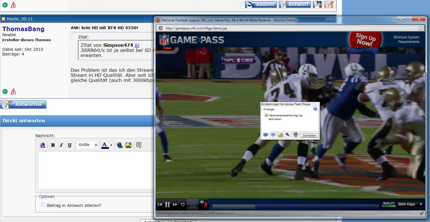Click the NFL Game Pass logo
Viewport: 430px width, 222px height.
tap(192, 40)
